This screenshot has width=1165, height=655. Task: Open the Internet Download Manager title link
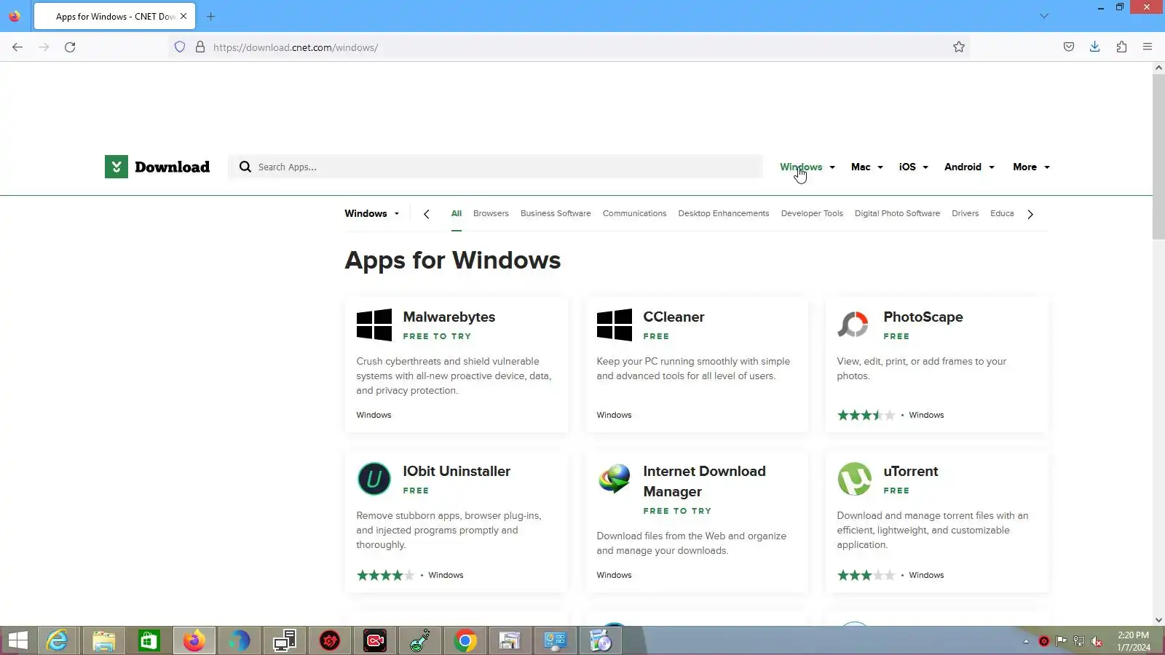tap(704, 481)
